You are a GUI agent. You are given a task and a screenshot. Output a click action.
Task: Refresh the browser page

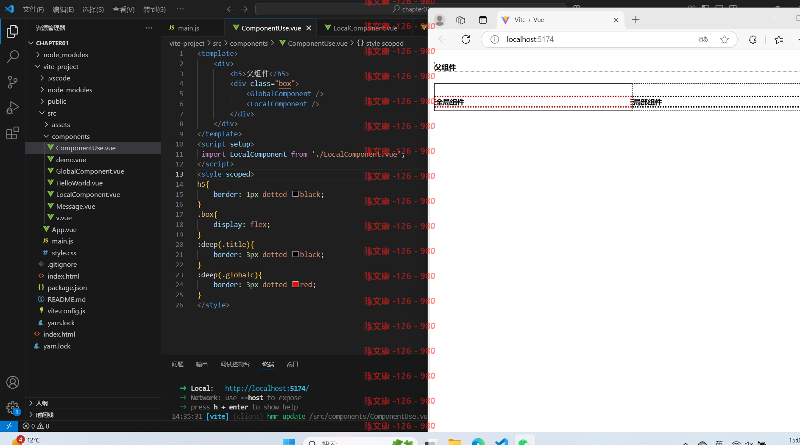466,39
